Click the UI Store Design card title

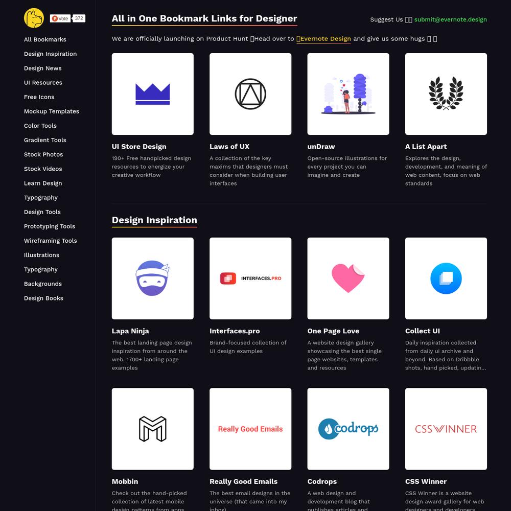point(139,147)
